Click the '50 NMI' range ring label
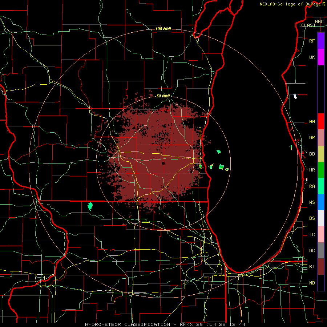 click(x=163, y=96)
